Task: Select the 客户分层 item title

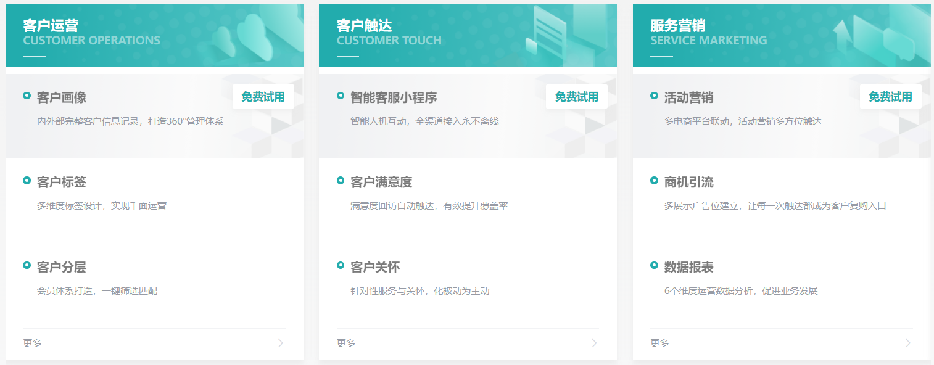Action: (62, 267)
